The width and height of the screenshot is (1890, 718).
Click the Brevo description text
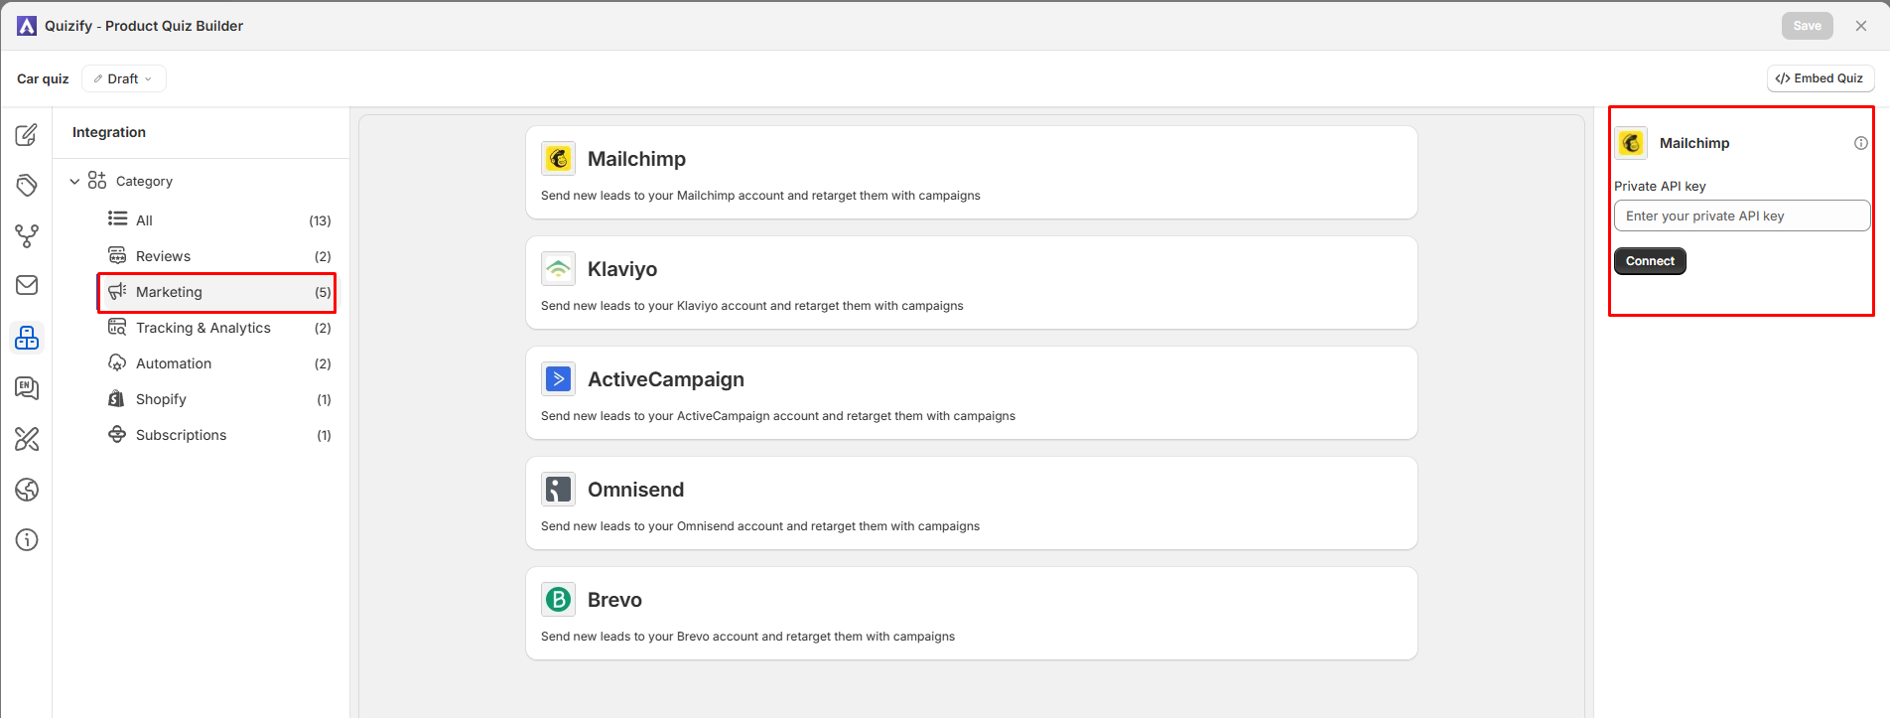[x=747, y=637]
